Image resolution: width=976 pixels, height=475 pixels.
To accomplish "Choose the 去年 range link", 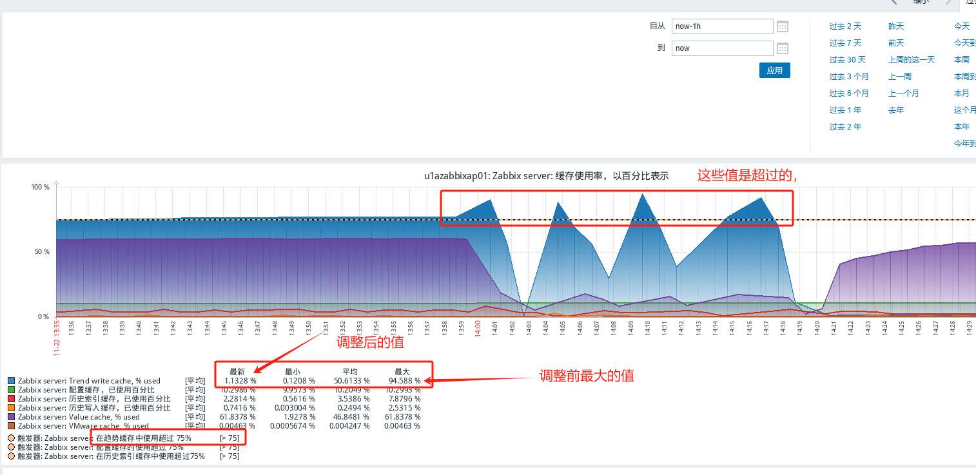I will click(896, 110).
